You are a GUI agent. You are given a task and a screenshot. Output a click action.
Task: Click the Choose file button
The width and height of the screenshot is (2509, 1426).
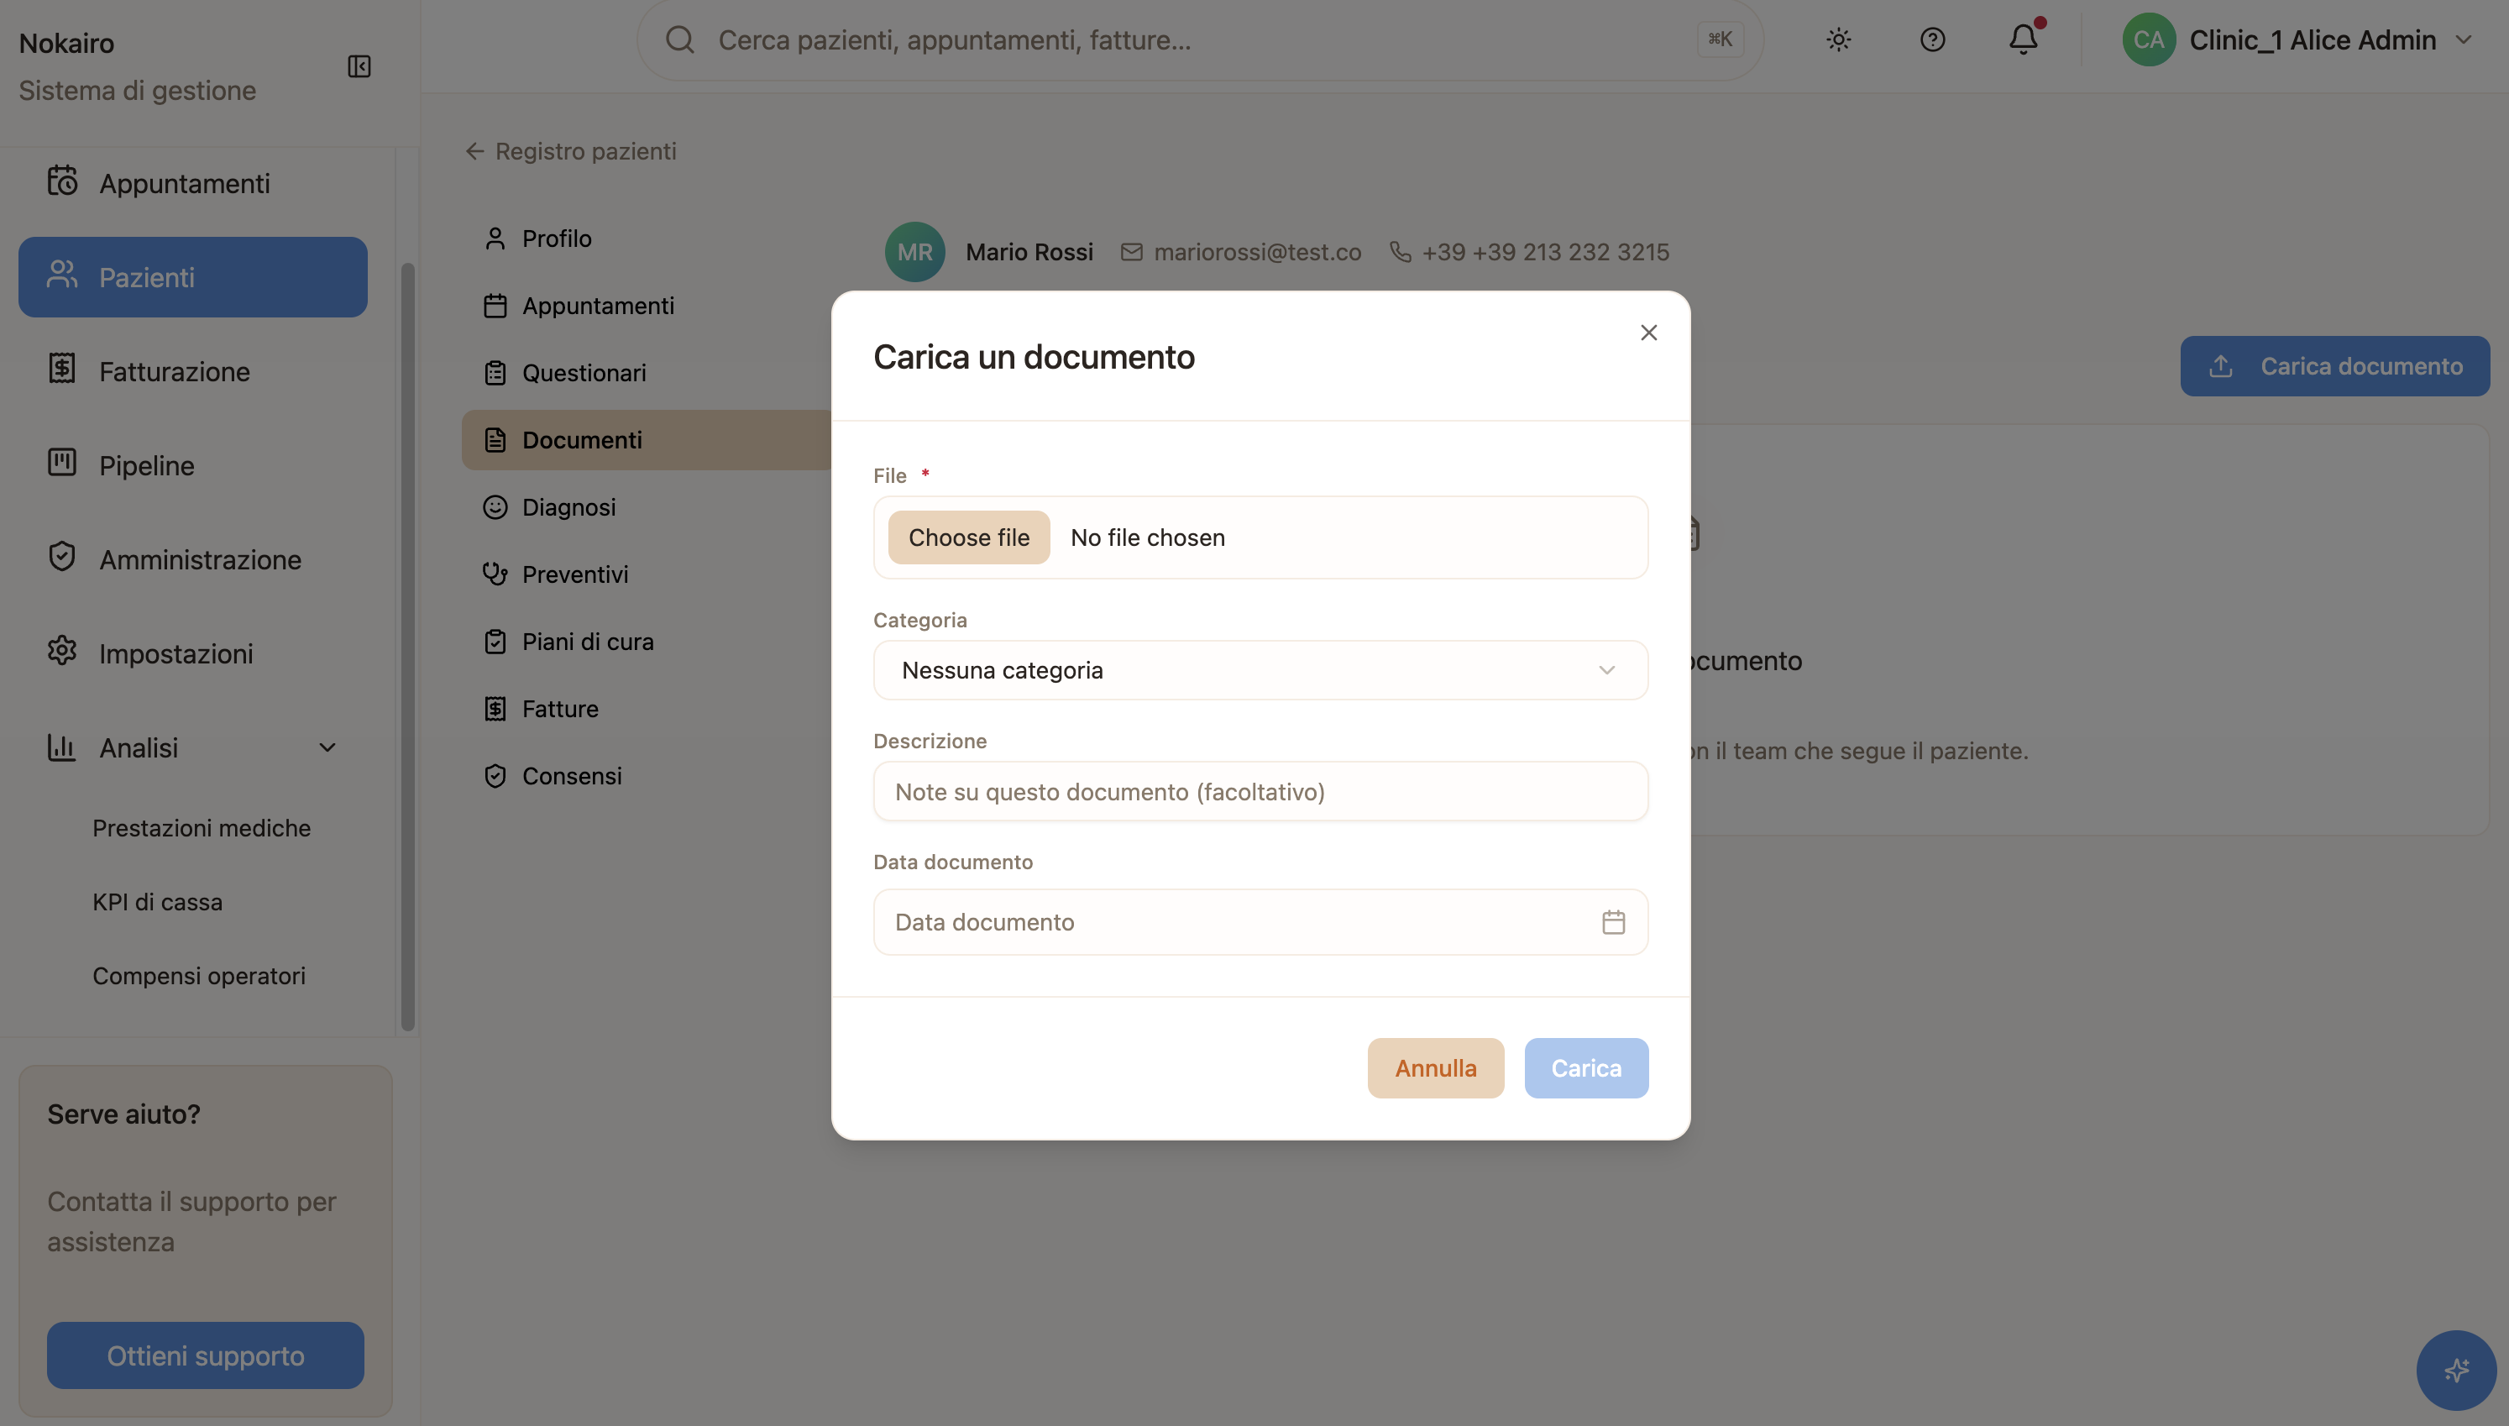tap(968, 537)
